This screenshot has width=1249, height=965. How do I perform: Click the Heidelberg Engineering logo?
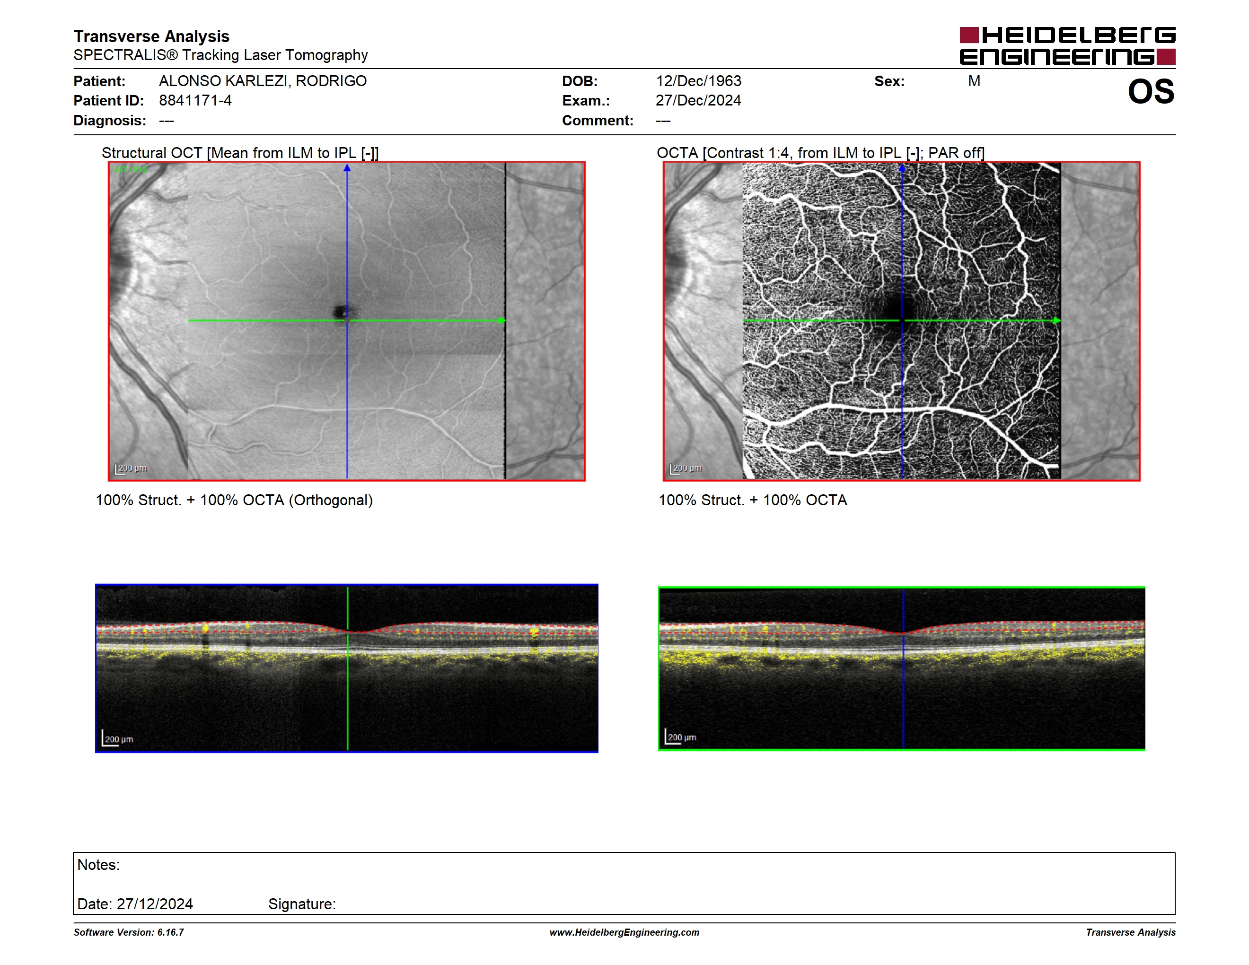coord(1067,46)
